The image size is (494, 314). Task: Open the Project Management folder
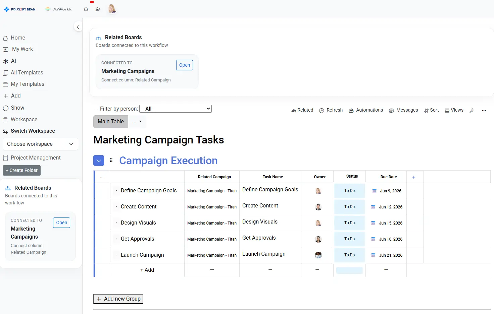pos(32,158)
